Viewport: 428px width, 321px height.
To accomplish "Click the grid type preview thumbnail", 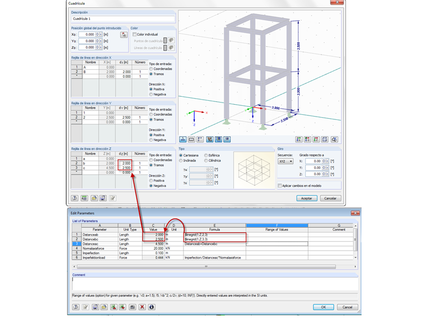I will point(254,170).
